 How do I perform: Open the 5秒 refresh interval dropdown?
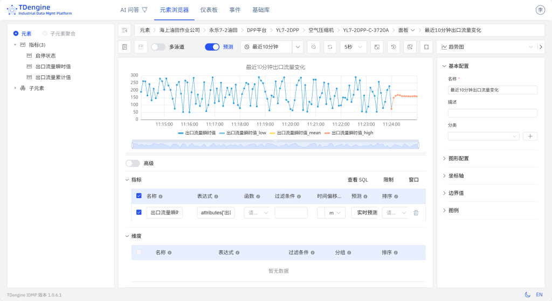tap(354, 47)
